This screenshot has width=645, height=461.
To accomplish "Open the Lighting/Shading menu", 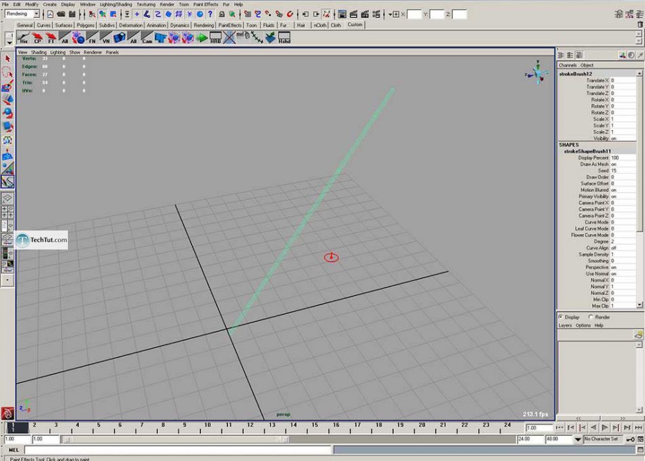I will click(116, 4).
